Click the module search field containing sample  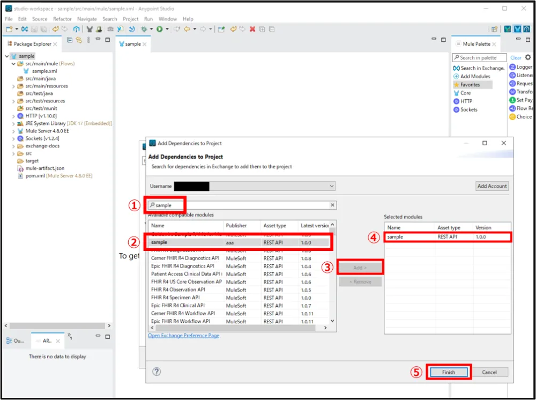(242, 205)
